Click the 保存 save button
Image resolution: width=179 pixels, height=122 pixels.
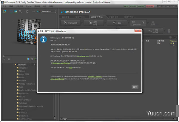117,23
